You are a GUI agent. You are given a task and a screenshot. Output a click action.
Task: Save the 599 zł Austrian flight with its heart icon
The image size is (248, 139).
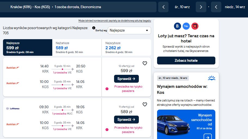point(145,63)
